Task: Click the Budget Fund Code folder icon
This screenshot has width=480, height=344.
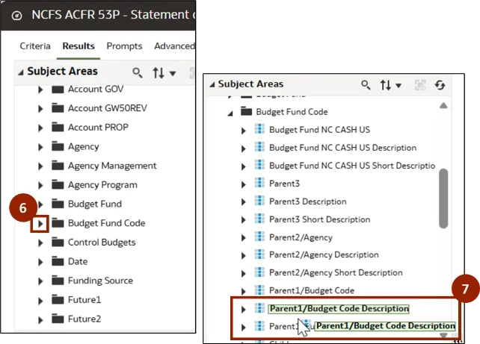Action: pos(58,223)
